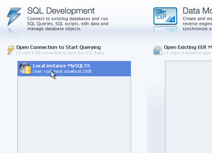Open Existing EER Model link
Screen dimensions: 212x153
(x=188, y=47)
